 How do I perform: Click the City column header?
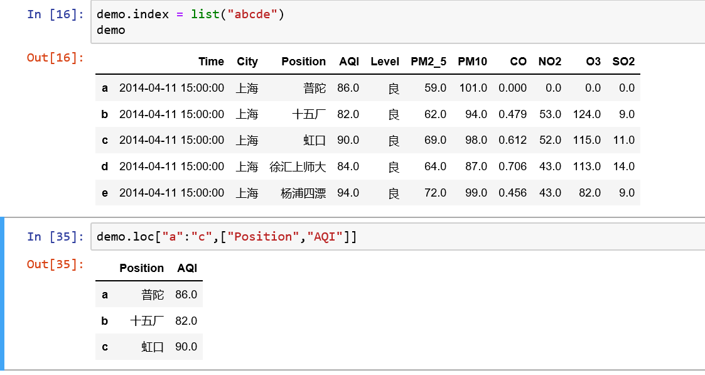[x=247, y=62]
